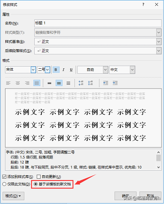
Task: Align paragraph text to the right
Action: [x=27, y=83]
